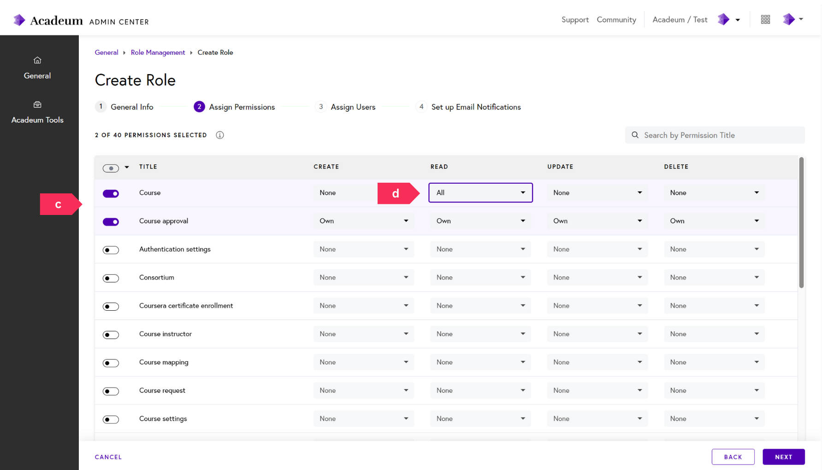
Task: Expand the user profile caret
Action: (801, 19)
